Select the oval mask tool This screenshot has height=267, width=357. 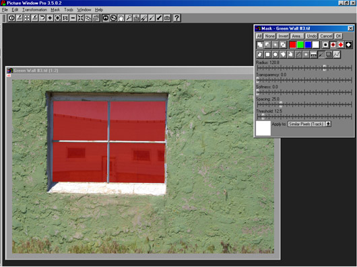(275, 54)
